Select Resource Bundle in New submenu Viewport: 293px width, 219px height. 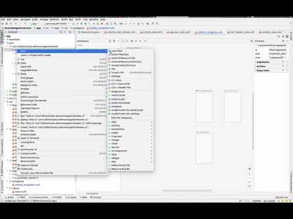pyautogui.click(x=131, y=169)
